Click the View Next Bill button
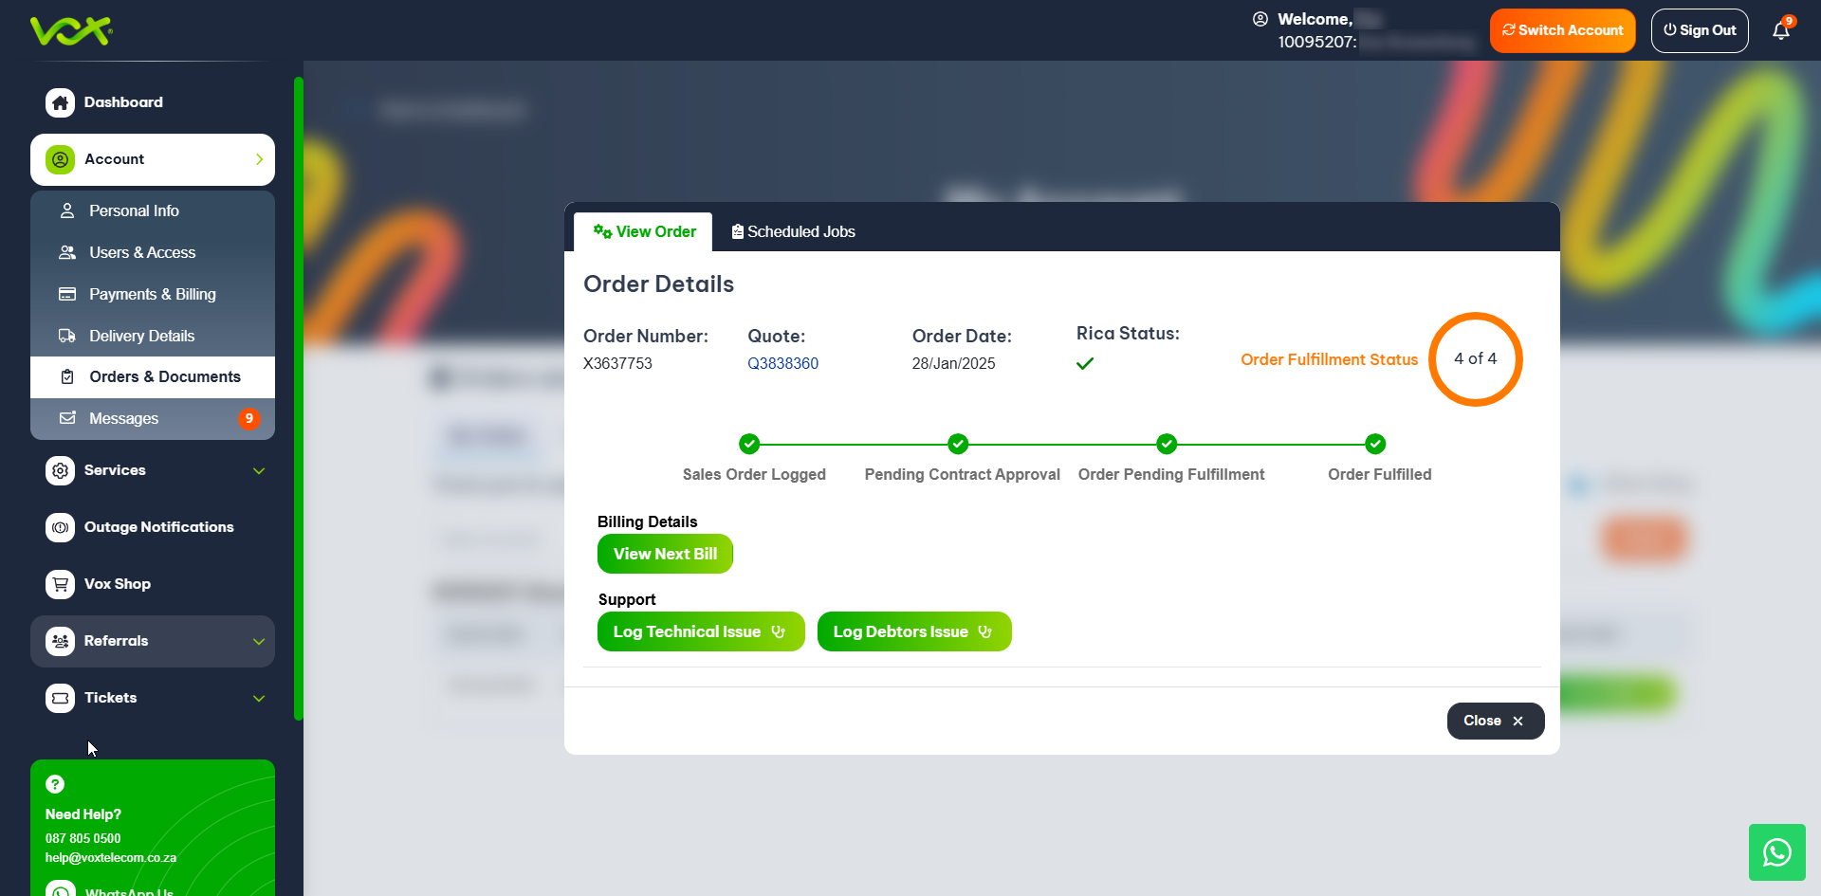1821x896 pixels. tap(665, 554)
